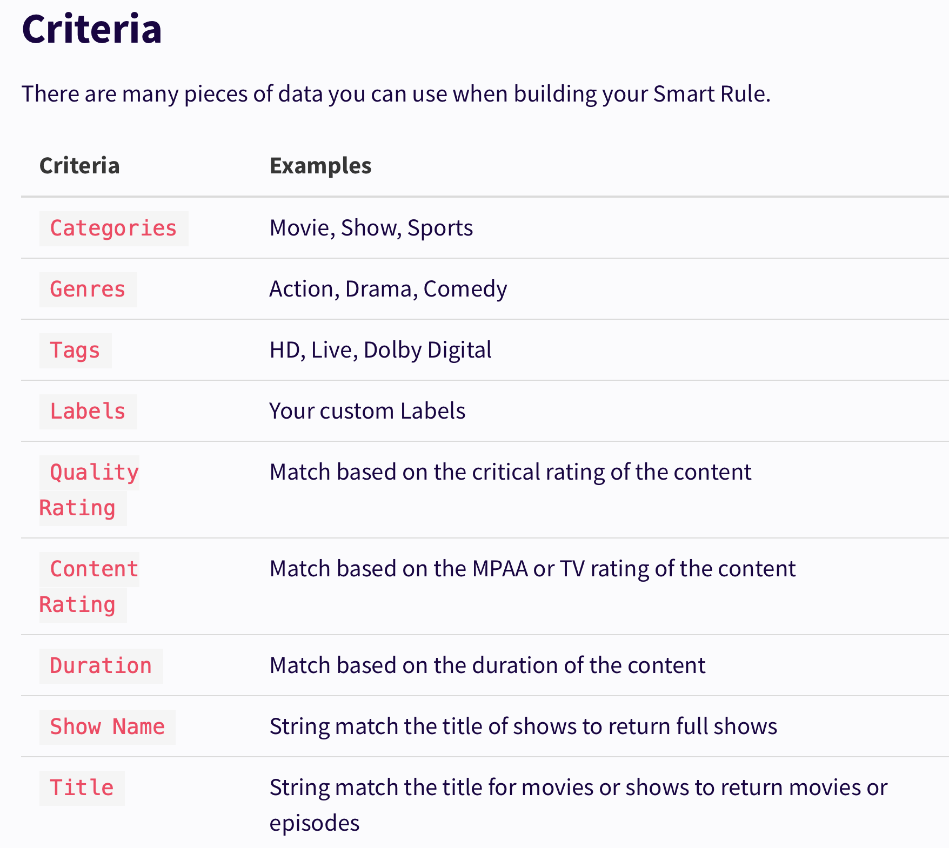Viewport: 949px width, 848px height.
Task: Click the "return full shows" description text
Action: pos(523,726)
